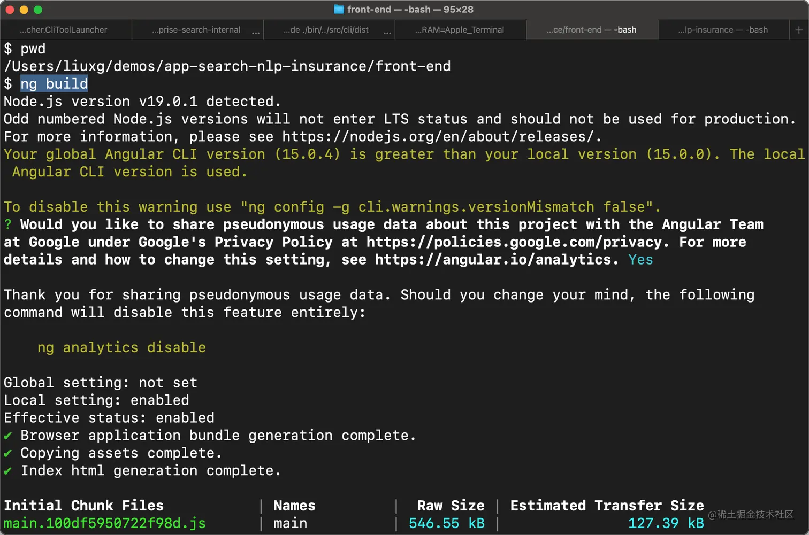Image resolution: width=809 pixels, height=535 pixels.
Task: Click the window title 'front-end — -bash — 95×28'
Action: (410, 9)
